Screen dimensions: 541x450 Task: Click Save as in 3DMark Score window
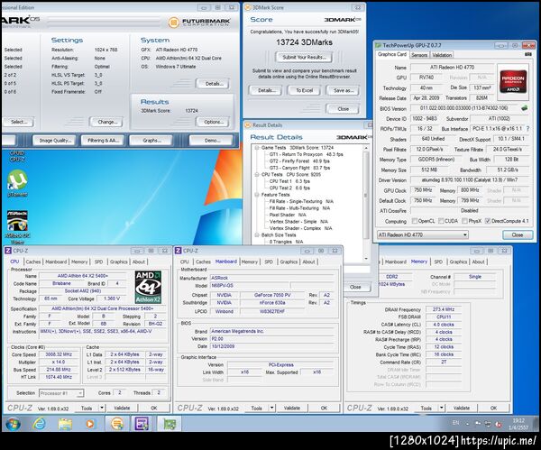(x=343, y=90)
